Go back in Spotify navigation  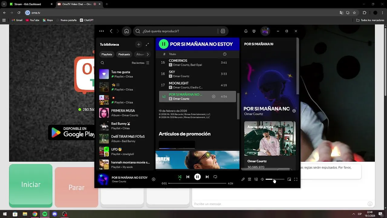[x=111, y=31]
